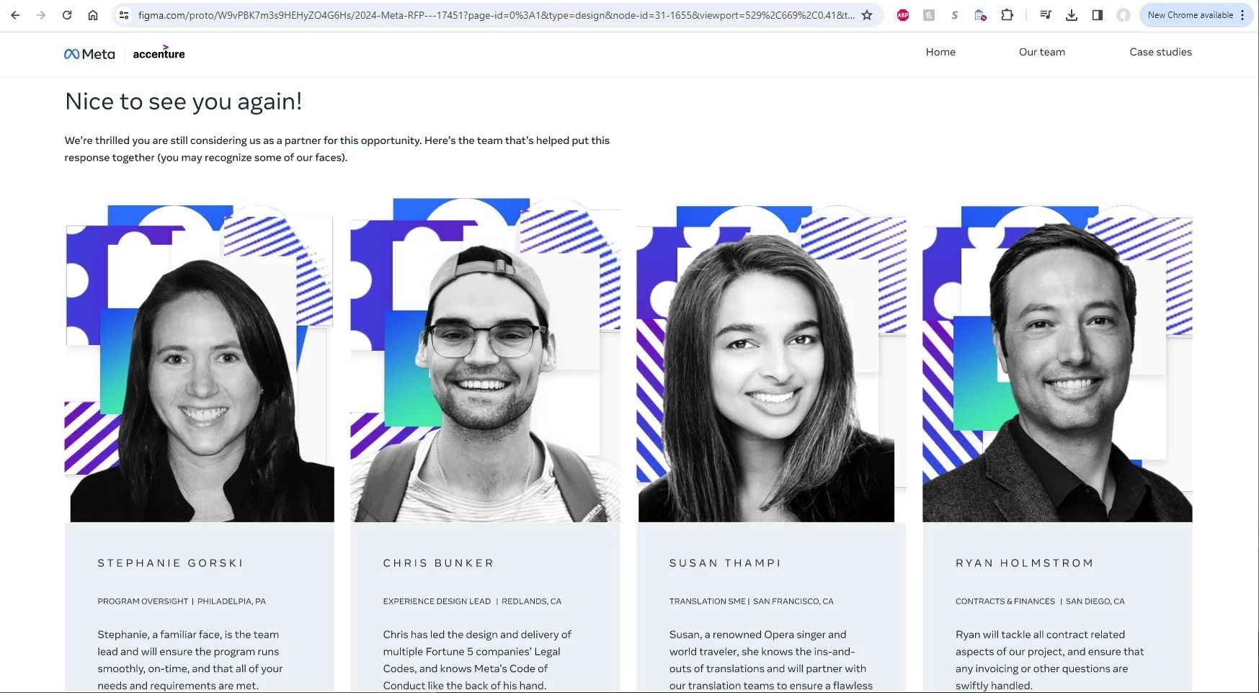
Task: Go to the Home nav link
Action: (940, 52)
